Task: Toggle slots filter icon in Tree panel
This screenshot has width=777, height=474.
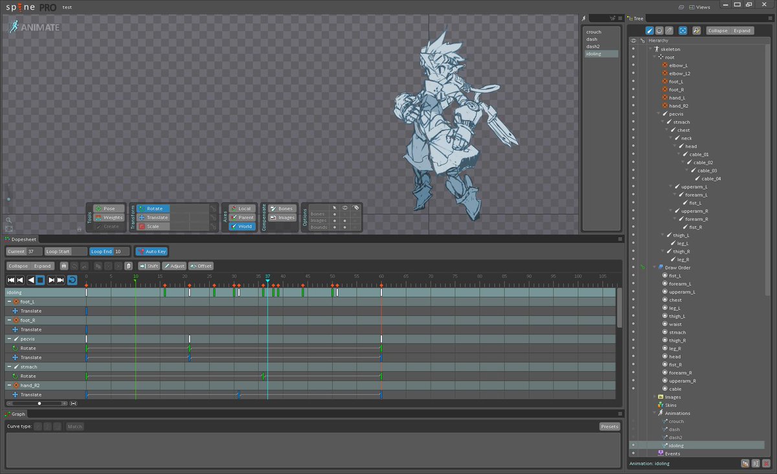Action: tap(659, 30)
